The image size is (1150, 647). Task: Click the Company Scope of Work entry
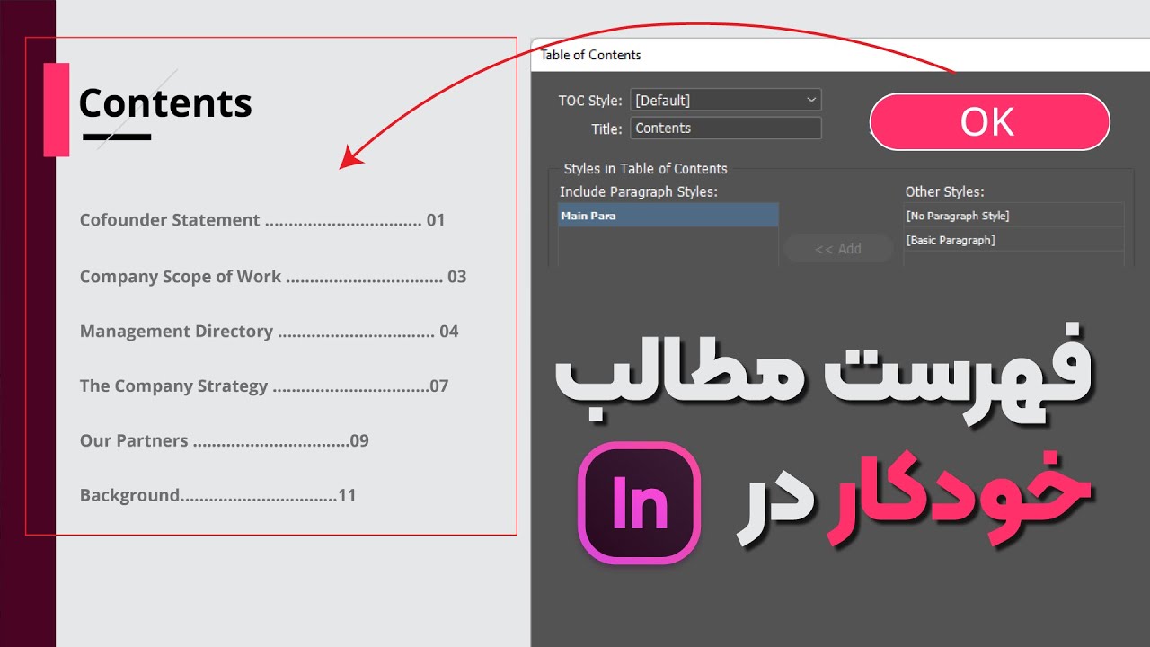273,277
